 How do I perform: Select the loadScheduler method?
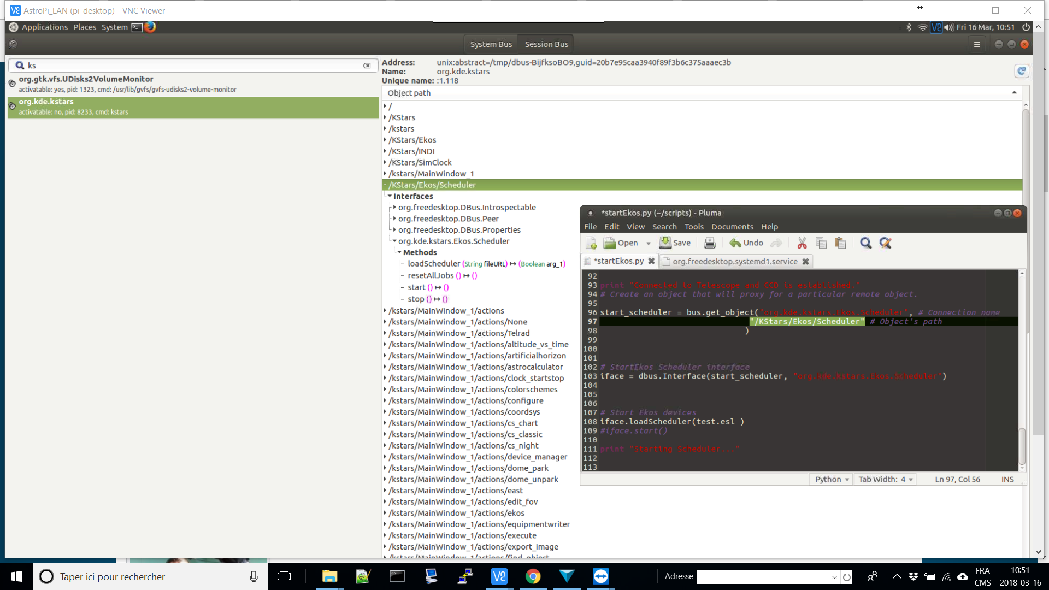click(486, 264)
